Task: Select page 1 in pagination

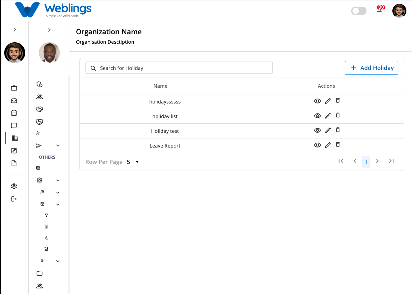Action: point(366,162)
